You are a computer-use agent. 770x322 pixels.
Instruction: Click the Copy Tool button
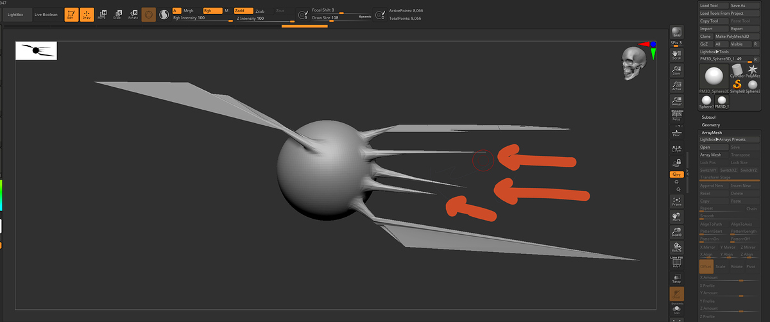[714, 21]
